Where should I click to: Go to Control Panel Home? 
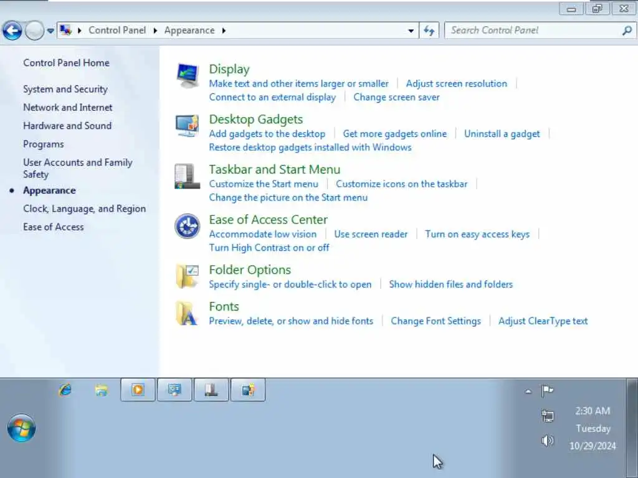click(x=66, y=63)
